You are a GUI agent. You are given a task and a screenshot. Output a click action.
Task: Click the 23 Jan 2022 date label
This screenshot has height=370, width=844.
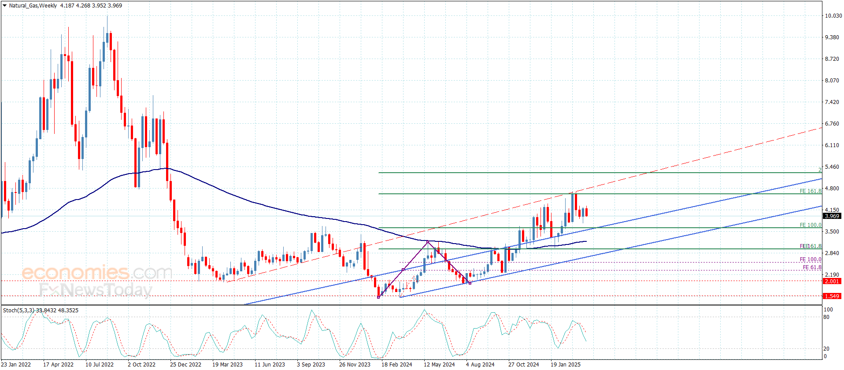point(16,364)
